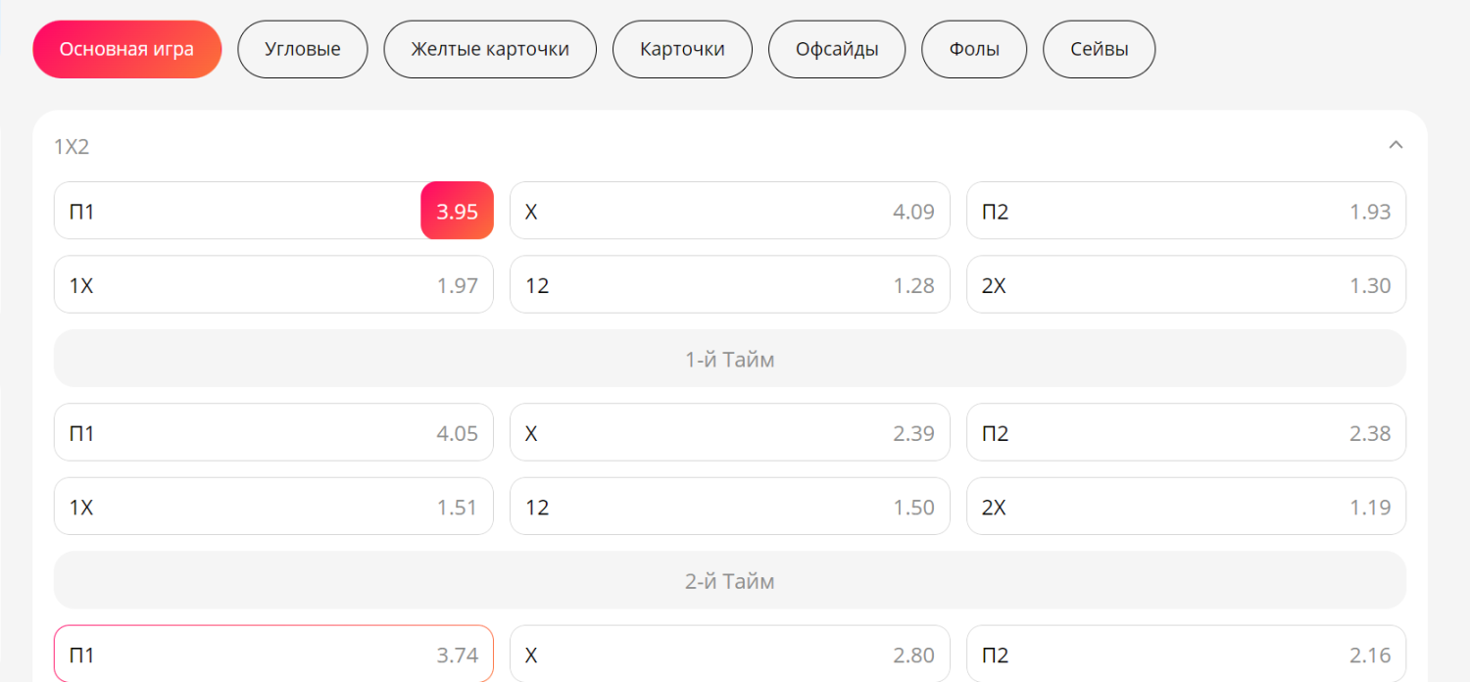Choose first half X at 2.39
1470x682 pixels.
(x=729, y=432)
